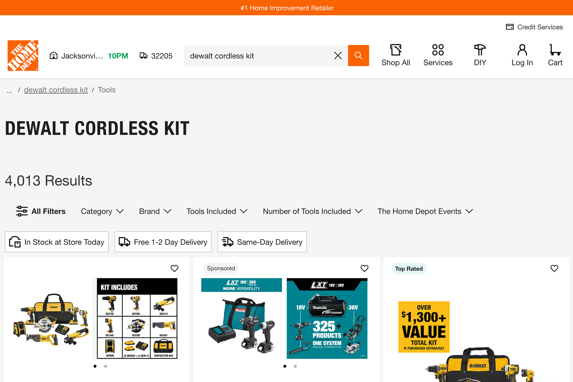Image resolution: width=573 pixels, height=382 pixels.
Task: Follow the dewalt cordless kit breadcrumb link
Action: (56, 90)
